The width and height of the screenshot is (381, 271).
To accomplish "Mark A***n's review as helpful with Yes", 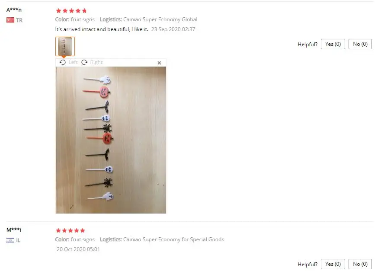I will [x=333, y=44].
